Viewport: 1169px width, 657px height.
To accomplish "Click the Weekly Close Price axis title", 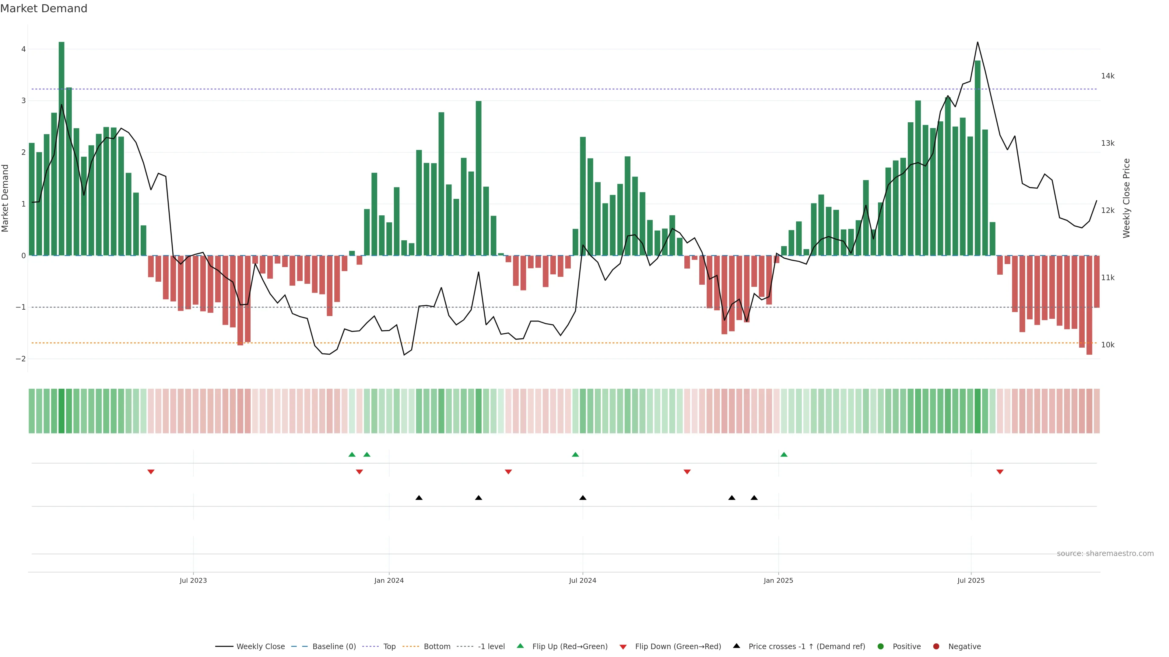I will point(1126,198).
